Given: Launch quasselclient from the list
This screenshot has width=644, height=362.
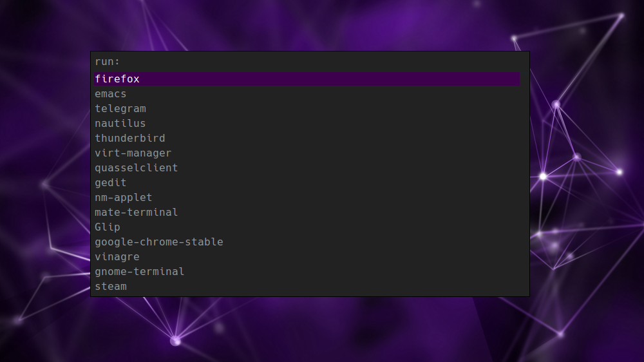Looking at the screenshot, I should 137,168.
